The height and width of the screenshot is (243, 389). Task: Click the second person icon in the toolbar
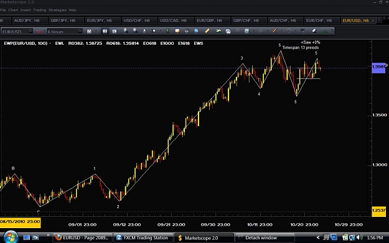click(134, 30)
